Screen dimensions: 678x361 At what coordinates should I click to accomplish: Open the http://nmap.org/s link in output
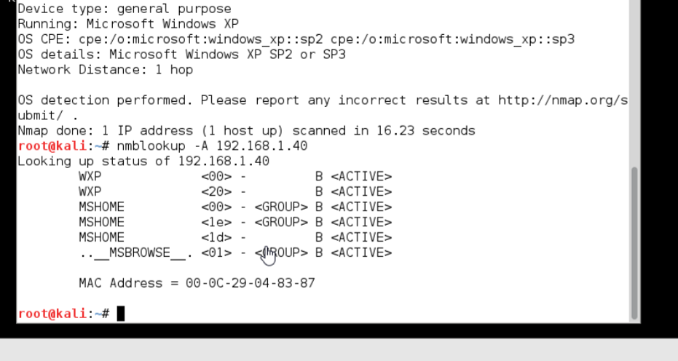click(562, 100)
